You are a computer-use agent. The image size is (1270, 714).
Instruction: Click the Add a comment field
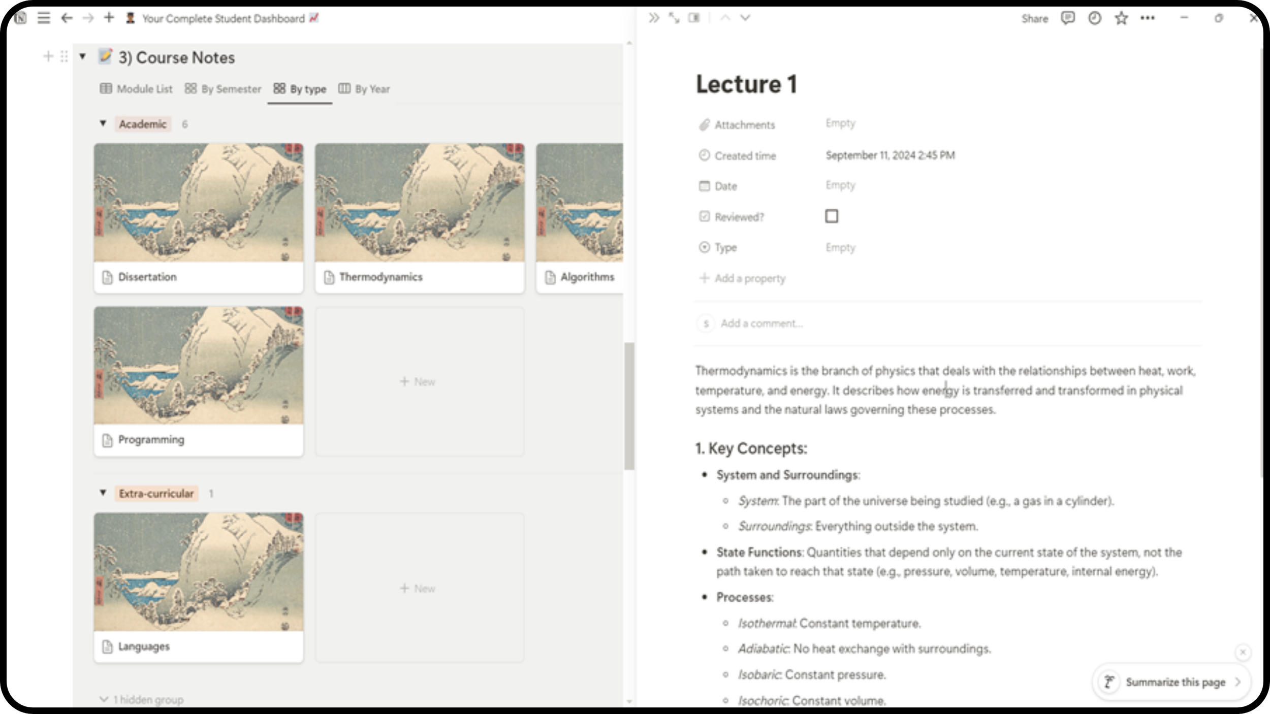point(761,323)
